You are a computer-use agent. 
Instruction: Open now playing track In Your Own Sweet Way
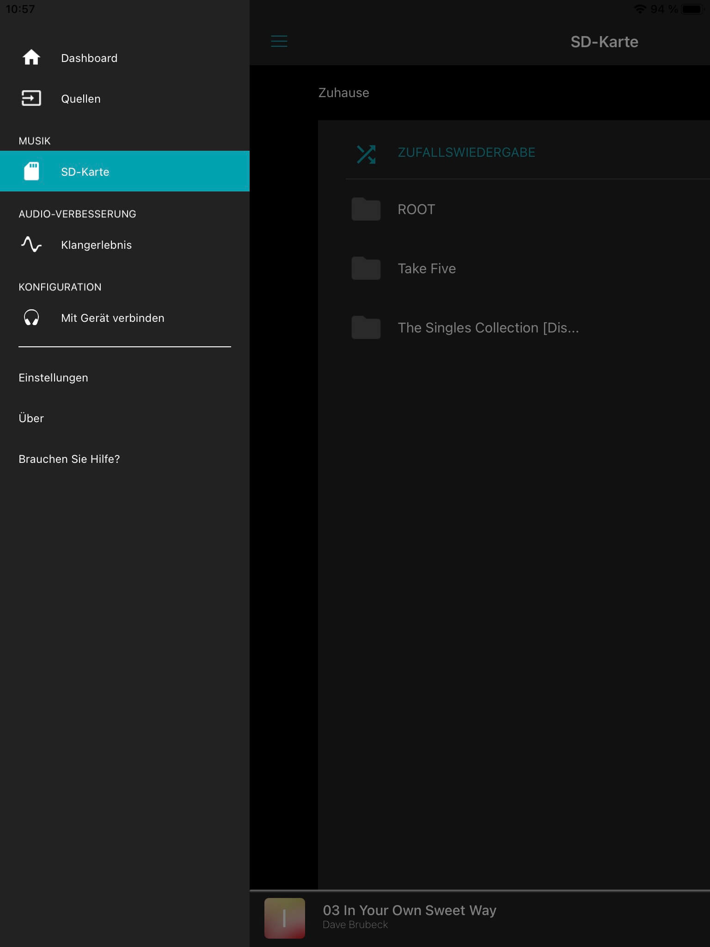(409, 910)
